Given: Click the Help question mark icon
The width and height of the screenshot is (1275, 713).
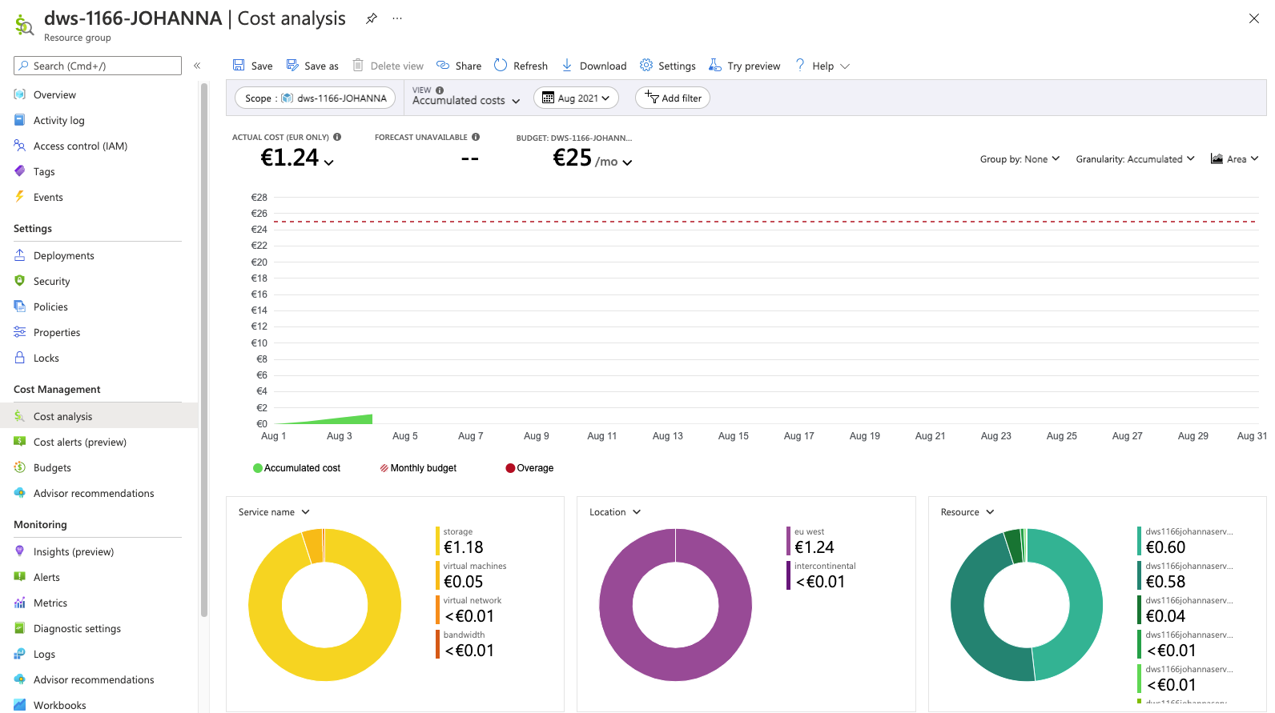Looking at the screenshot, I should [x=800, y=66].
